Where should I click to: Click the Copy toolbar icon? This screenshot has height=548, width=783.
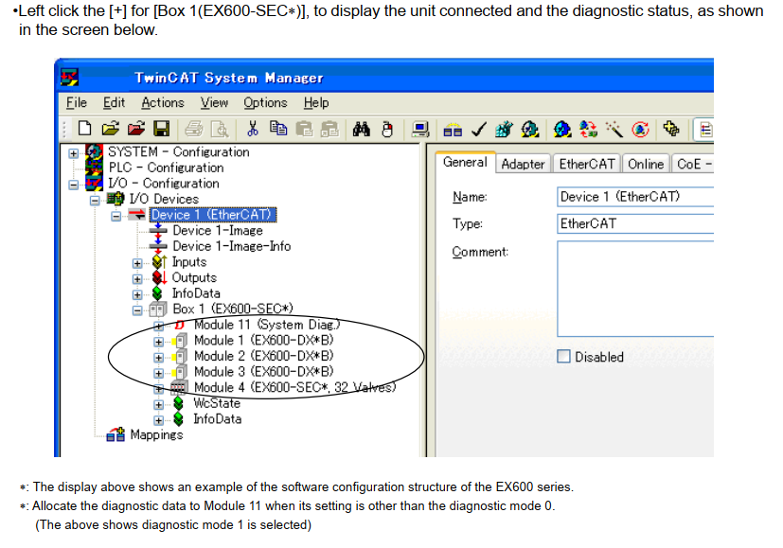click(x=278, y=129)
